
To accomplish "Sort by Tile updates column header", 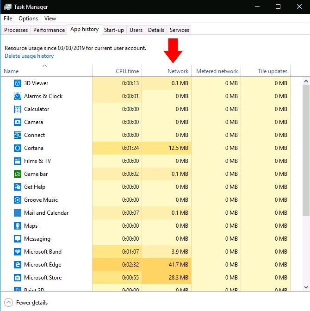I will click(266, 71).
